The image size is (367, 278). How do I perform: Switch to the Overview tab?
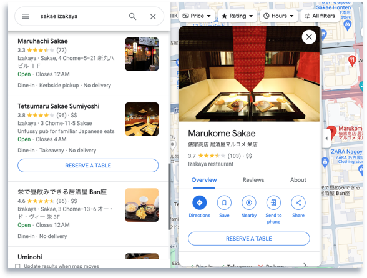pyautogui.click(x=204, y=180)
